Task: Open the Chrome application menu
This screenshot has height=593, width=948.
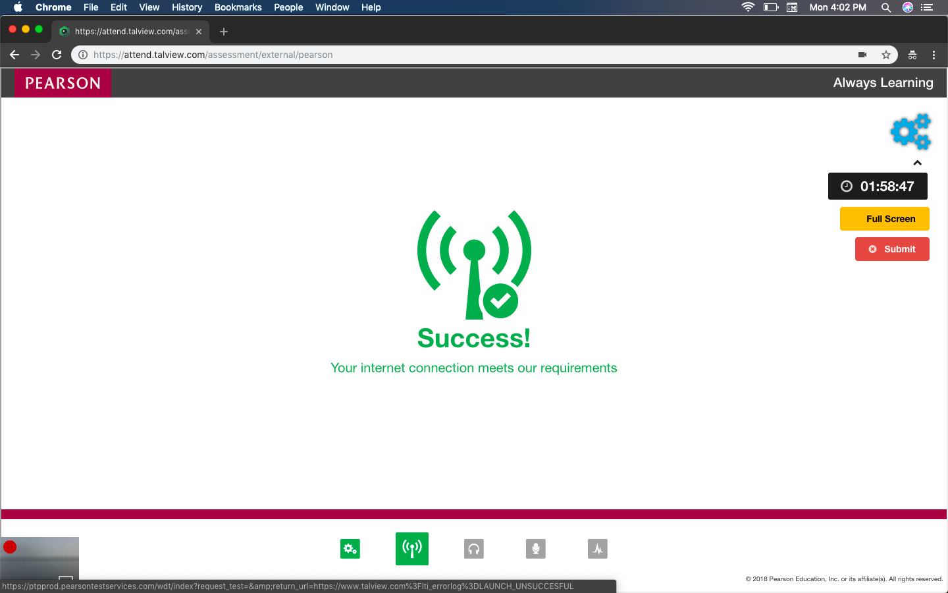Action: (53, 7)
